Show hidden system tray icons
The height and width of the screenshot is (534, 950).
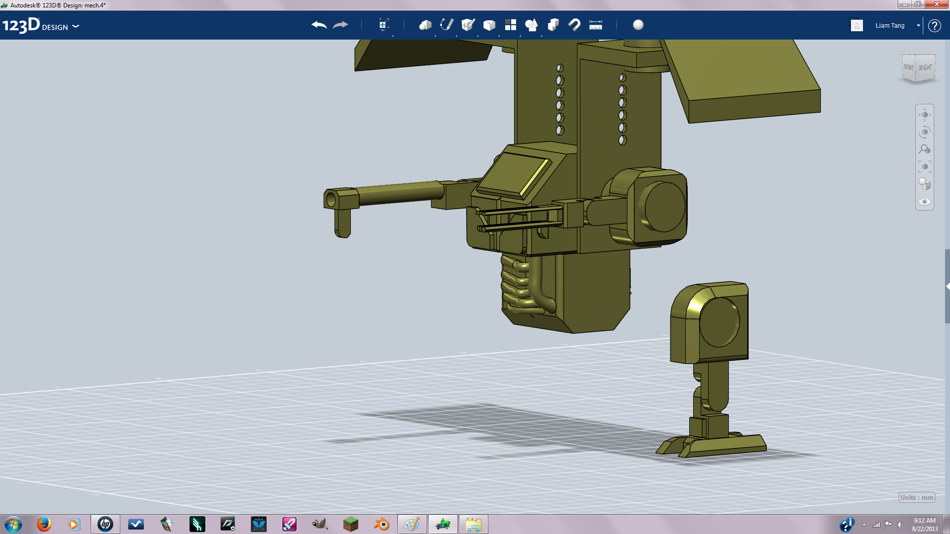pos(864,525)
